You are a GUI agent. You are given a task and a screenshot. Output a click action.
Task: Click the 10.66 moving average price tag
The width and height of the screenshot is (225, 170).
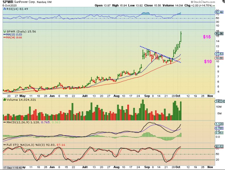pos(219,58)
